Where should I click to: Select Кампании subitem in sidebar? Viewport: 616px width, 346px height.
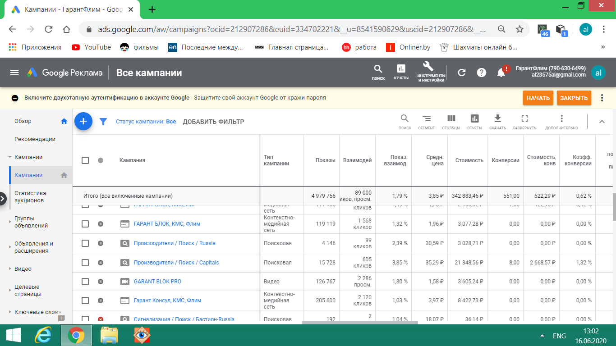[28, 175]
